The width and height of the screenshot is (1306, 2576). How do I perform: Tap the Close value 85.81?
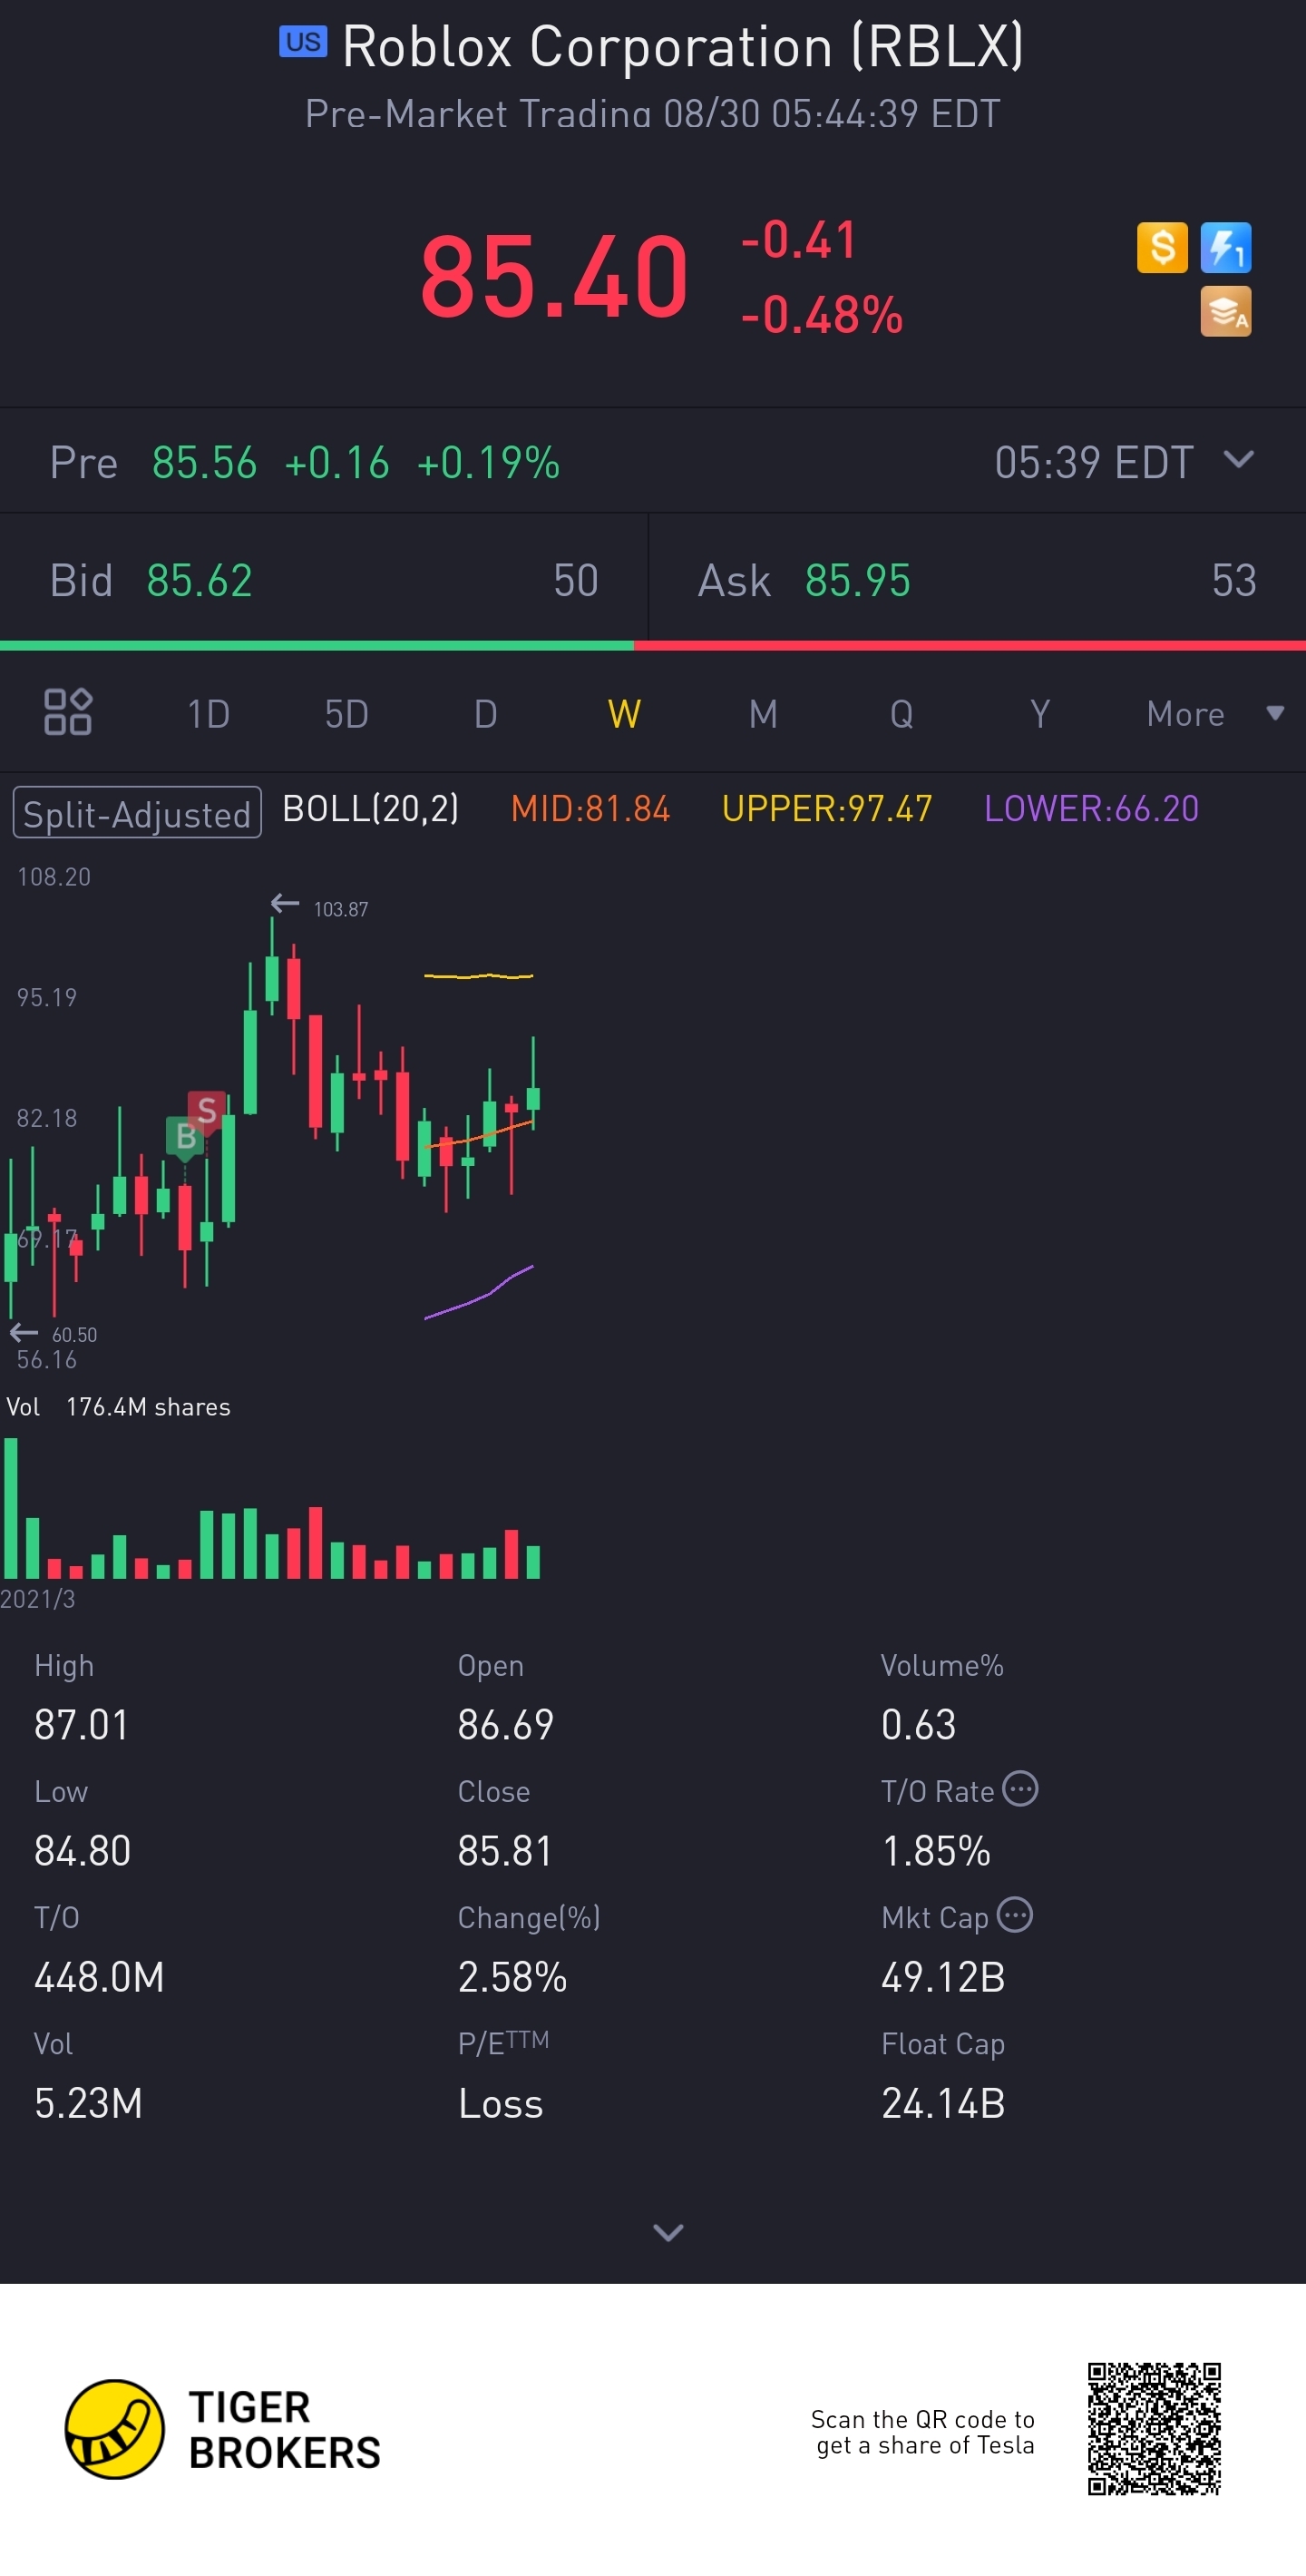(x=505, y=1851)
